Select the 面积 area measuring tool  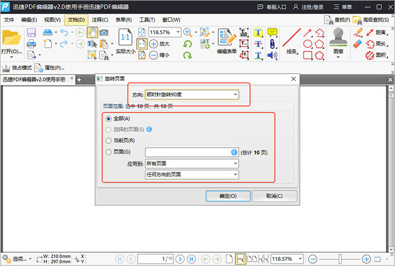tap(377, 55)
